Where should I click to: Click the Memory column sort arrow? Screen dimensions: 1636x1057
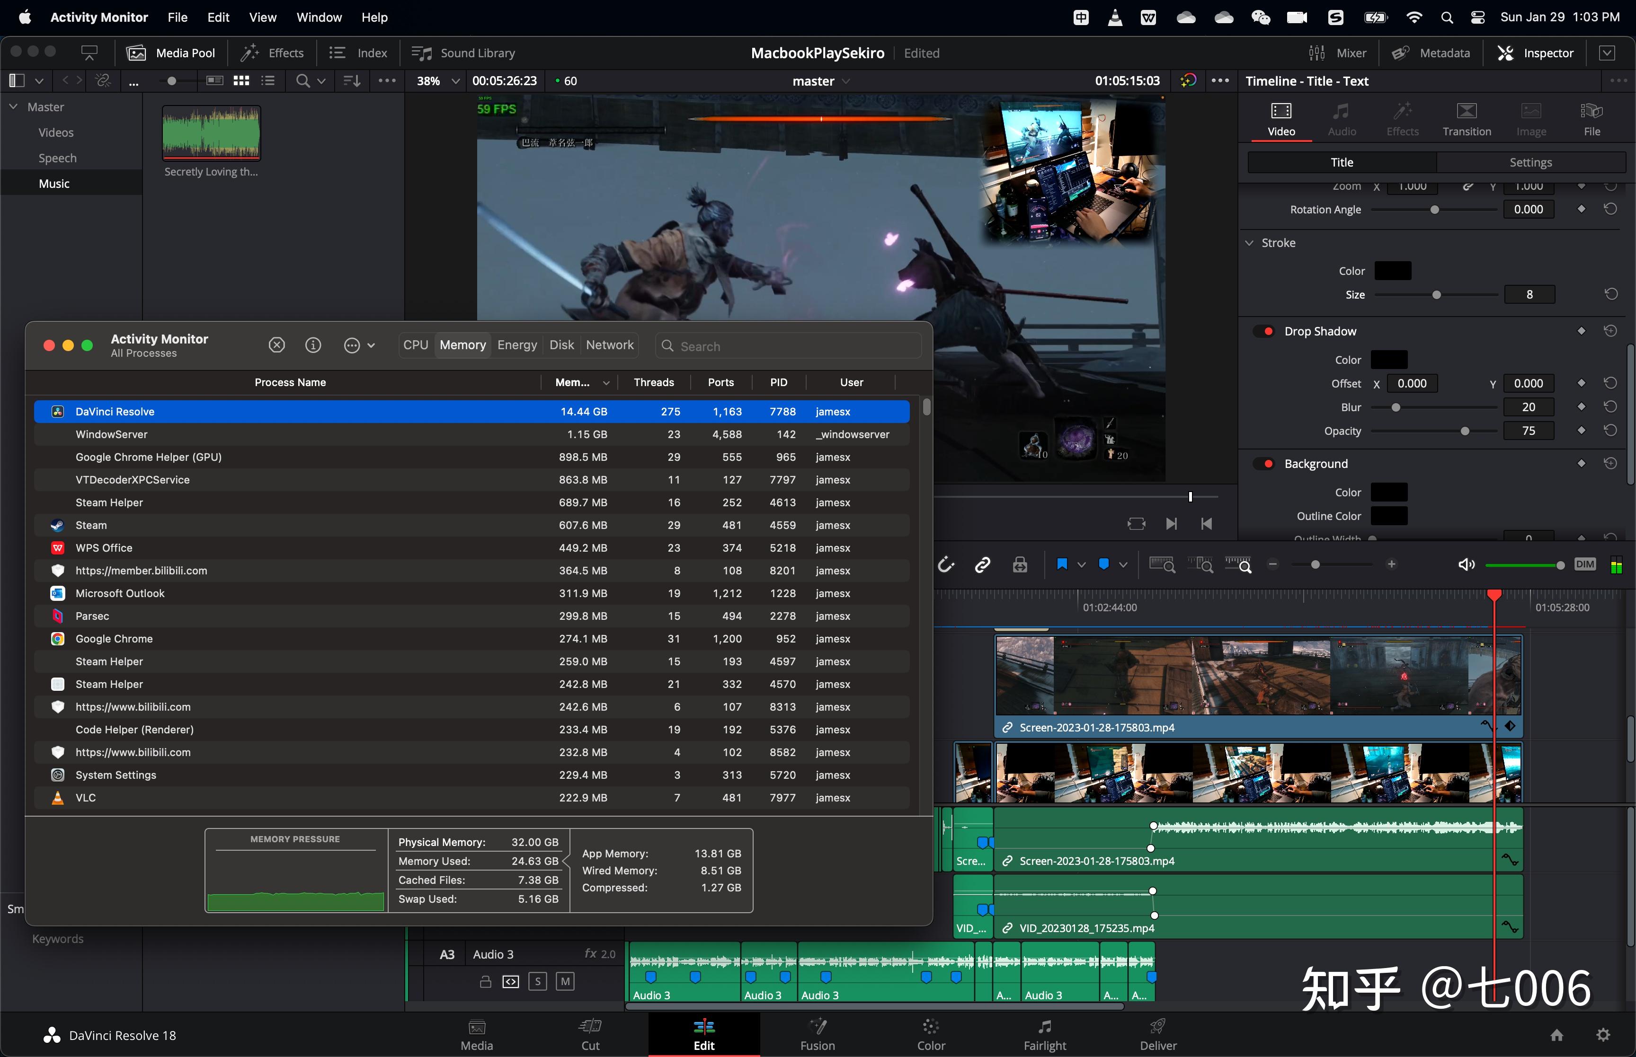[x=605, y=383]
